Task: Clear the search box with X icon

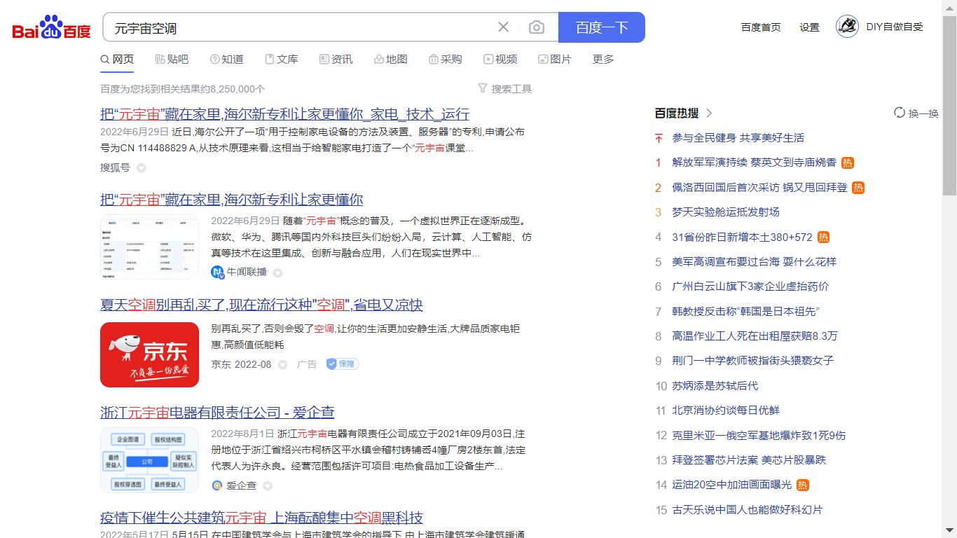Action: point(503,27)
